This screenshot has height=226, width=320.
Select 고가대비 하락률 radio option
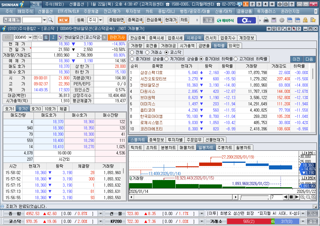[x=236, y=59]
